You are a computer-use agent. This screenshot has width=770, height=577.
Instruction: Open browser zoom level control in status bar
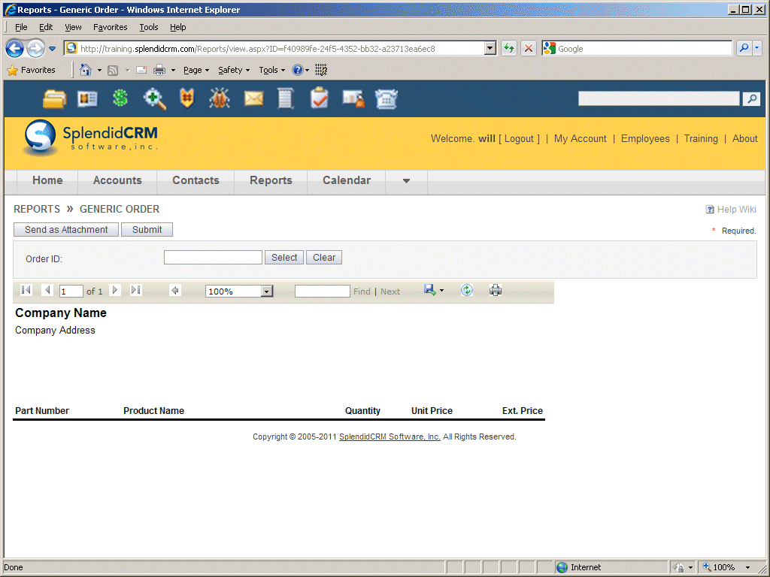(x=727, y=567)
